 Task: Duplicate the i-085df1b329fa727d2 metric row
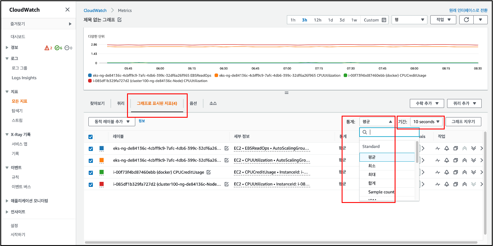click(x=456, y=184)
